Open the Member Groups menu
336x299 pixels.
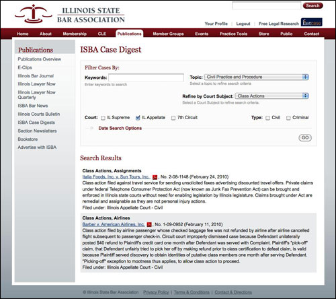[168, 34]
